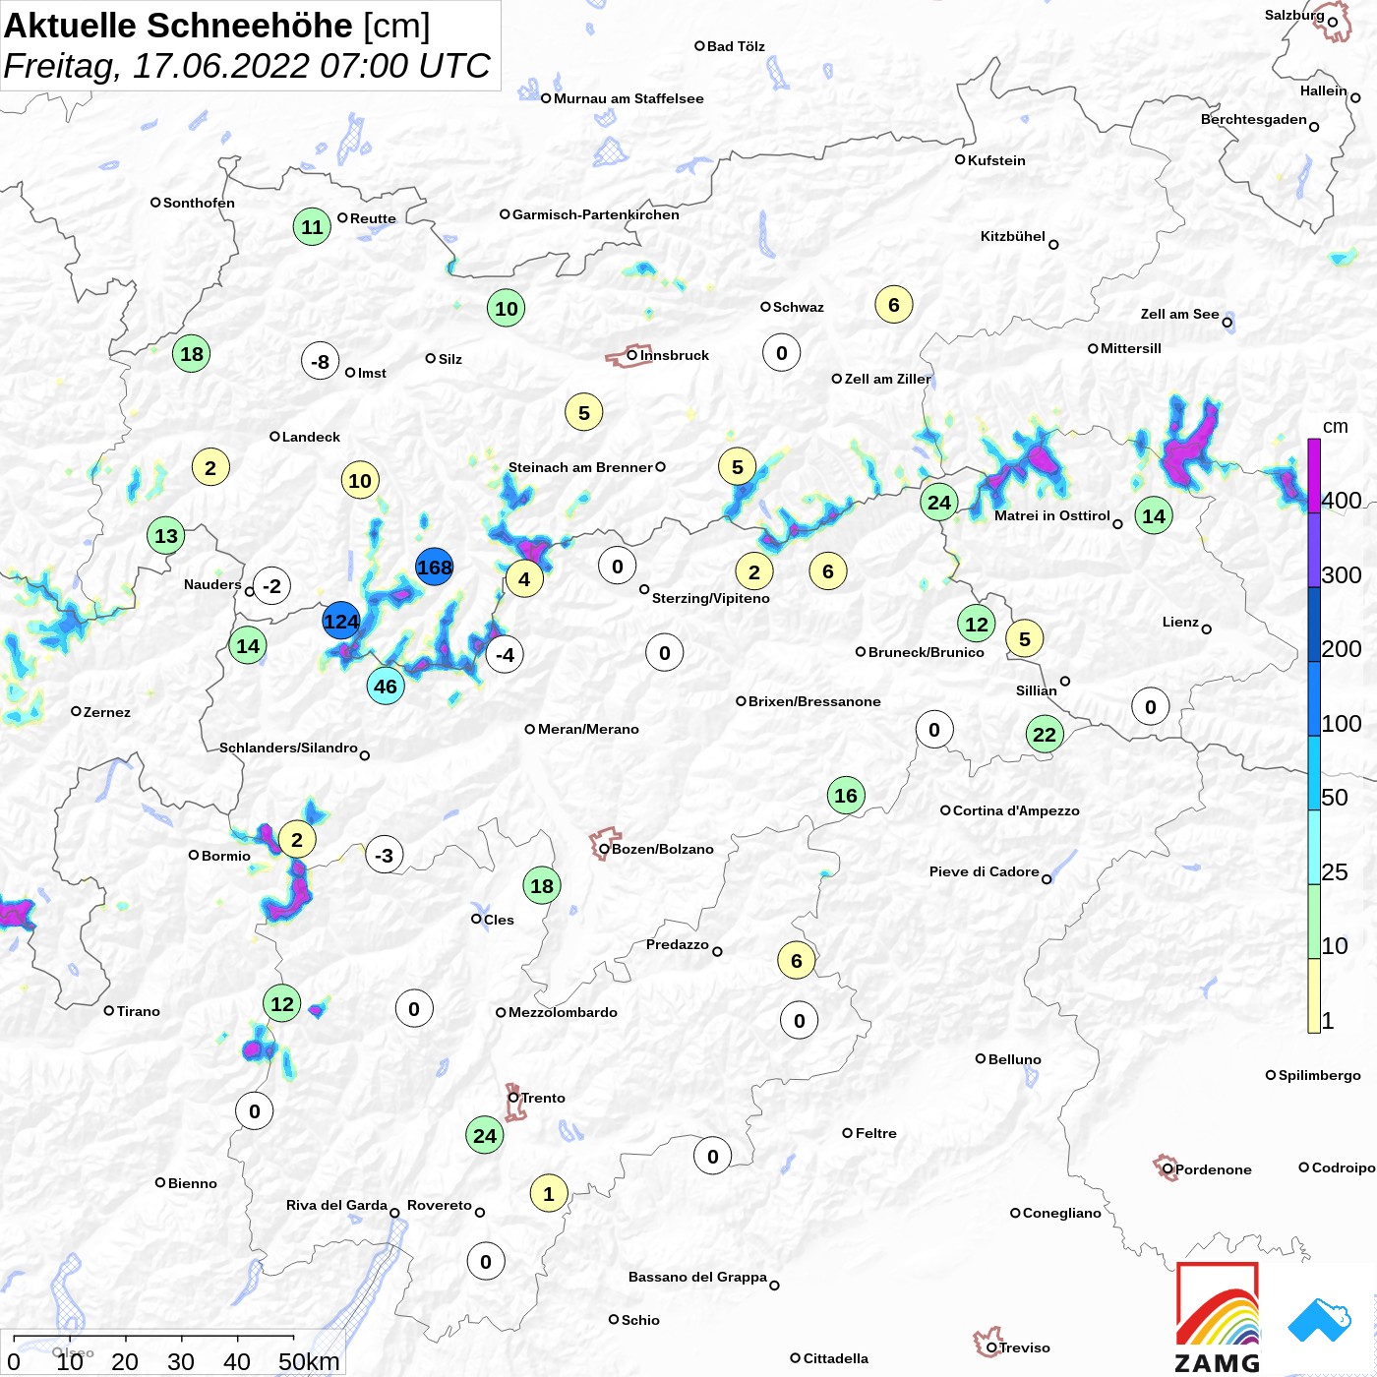The width and height of the screenshot is (1377, 1377).
Task: Click the Trento city marker
Action: coord(513,1098)
